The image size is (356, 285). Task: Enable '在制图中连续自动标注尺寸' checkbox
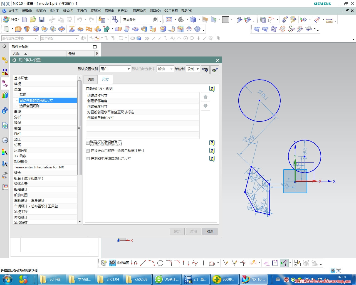coord(88,159)
